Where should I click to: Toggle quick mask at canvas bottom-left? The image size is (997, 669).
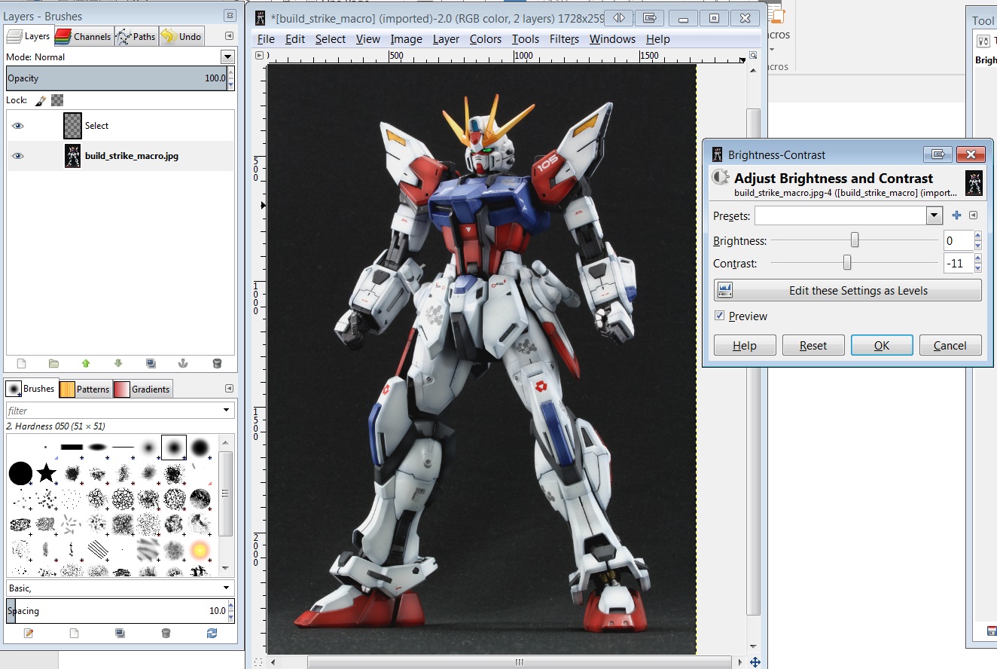tap(259, 662)
